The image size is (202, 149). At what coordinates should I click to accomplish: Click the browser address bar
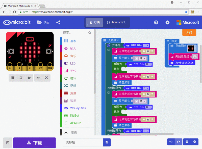[x=103, y=12]
